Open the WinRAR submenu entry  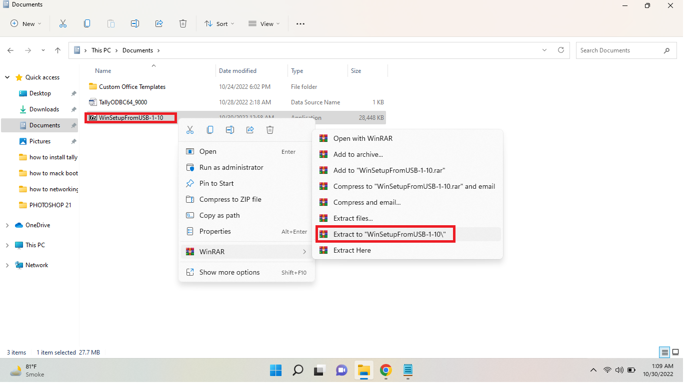tap(246, 252)
